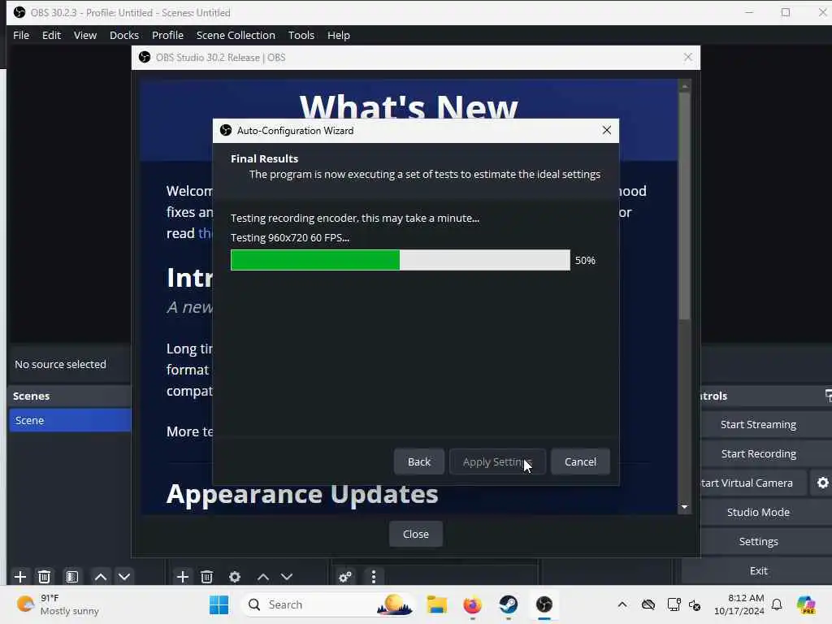Move scene up with arrow icon

(x=100, y=576)
